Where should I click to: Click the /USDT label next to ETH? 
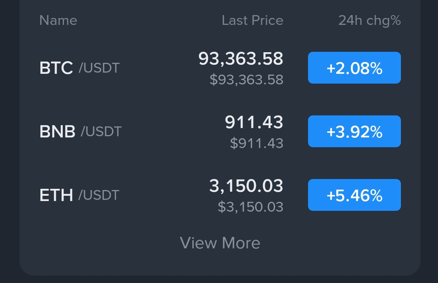click(99, 195)
